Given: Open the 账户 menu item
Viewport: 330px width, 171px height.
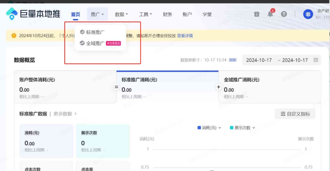Looking at the screenshot, I should point(187,14).
